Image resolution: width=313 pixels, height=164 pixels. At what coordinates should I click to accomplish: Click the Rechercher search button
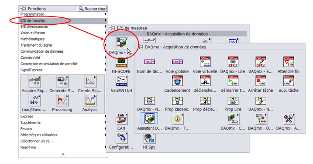pyautogui.click(x=92, y=9)
